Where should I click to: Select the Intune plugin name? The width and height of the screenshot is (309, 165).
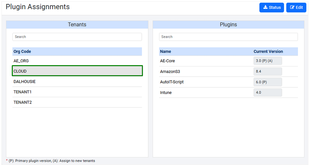(166, 93)
